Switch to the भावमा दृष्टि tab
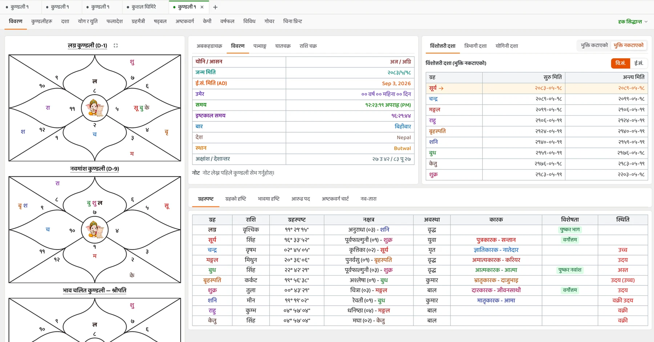 [x=269, y=199]
